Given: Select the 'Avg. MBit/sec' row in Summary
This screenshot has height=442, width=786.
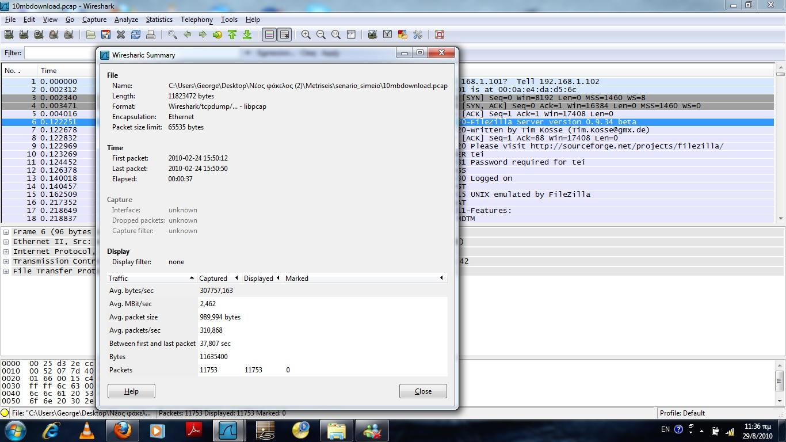Looking at the screenshot, I should [277, 304].
